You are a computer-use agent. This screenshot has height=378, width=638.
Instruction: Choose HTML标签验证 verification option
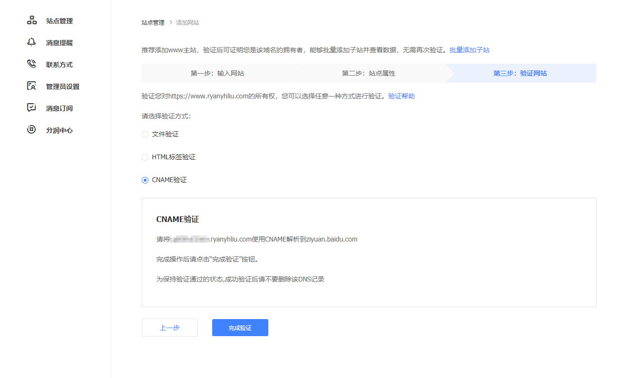[145, 157]
